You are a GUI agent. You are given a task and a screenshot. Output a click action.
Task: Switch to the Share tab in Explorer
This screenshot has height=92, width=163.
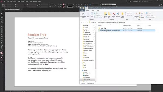tap(93, 10)
